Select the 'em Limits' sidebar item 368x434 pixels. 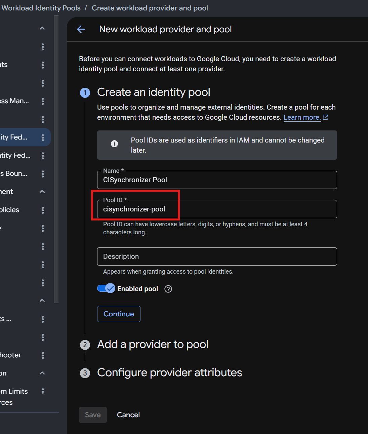pos(14,391)
